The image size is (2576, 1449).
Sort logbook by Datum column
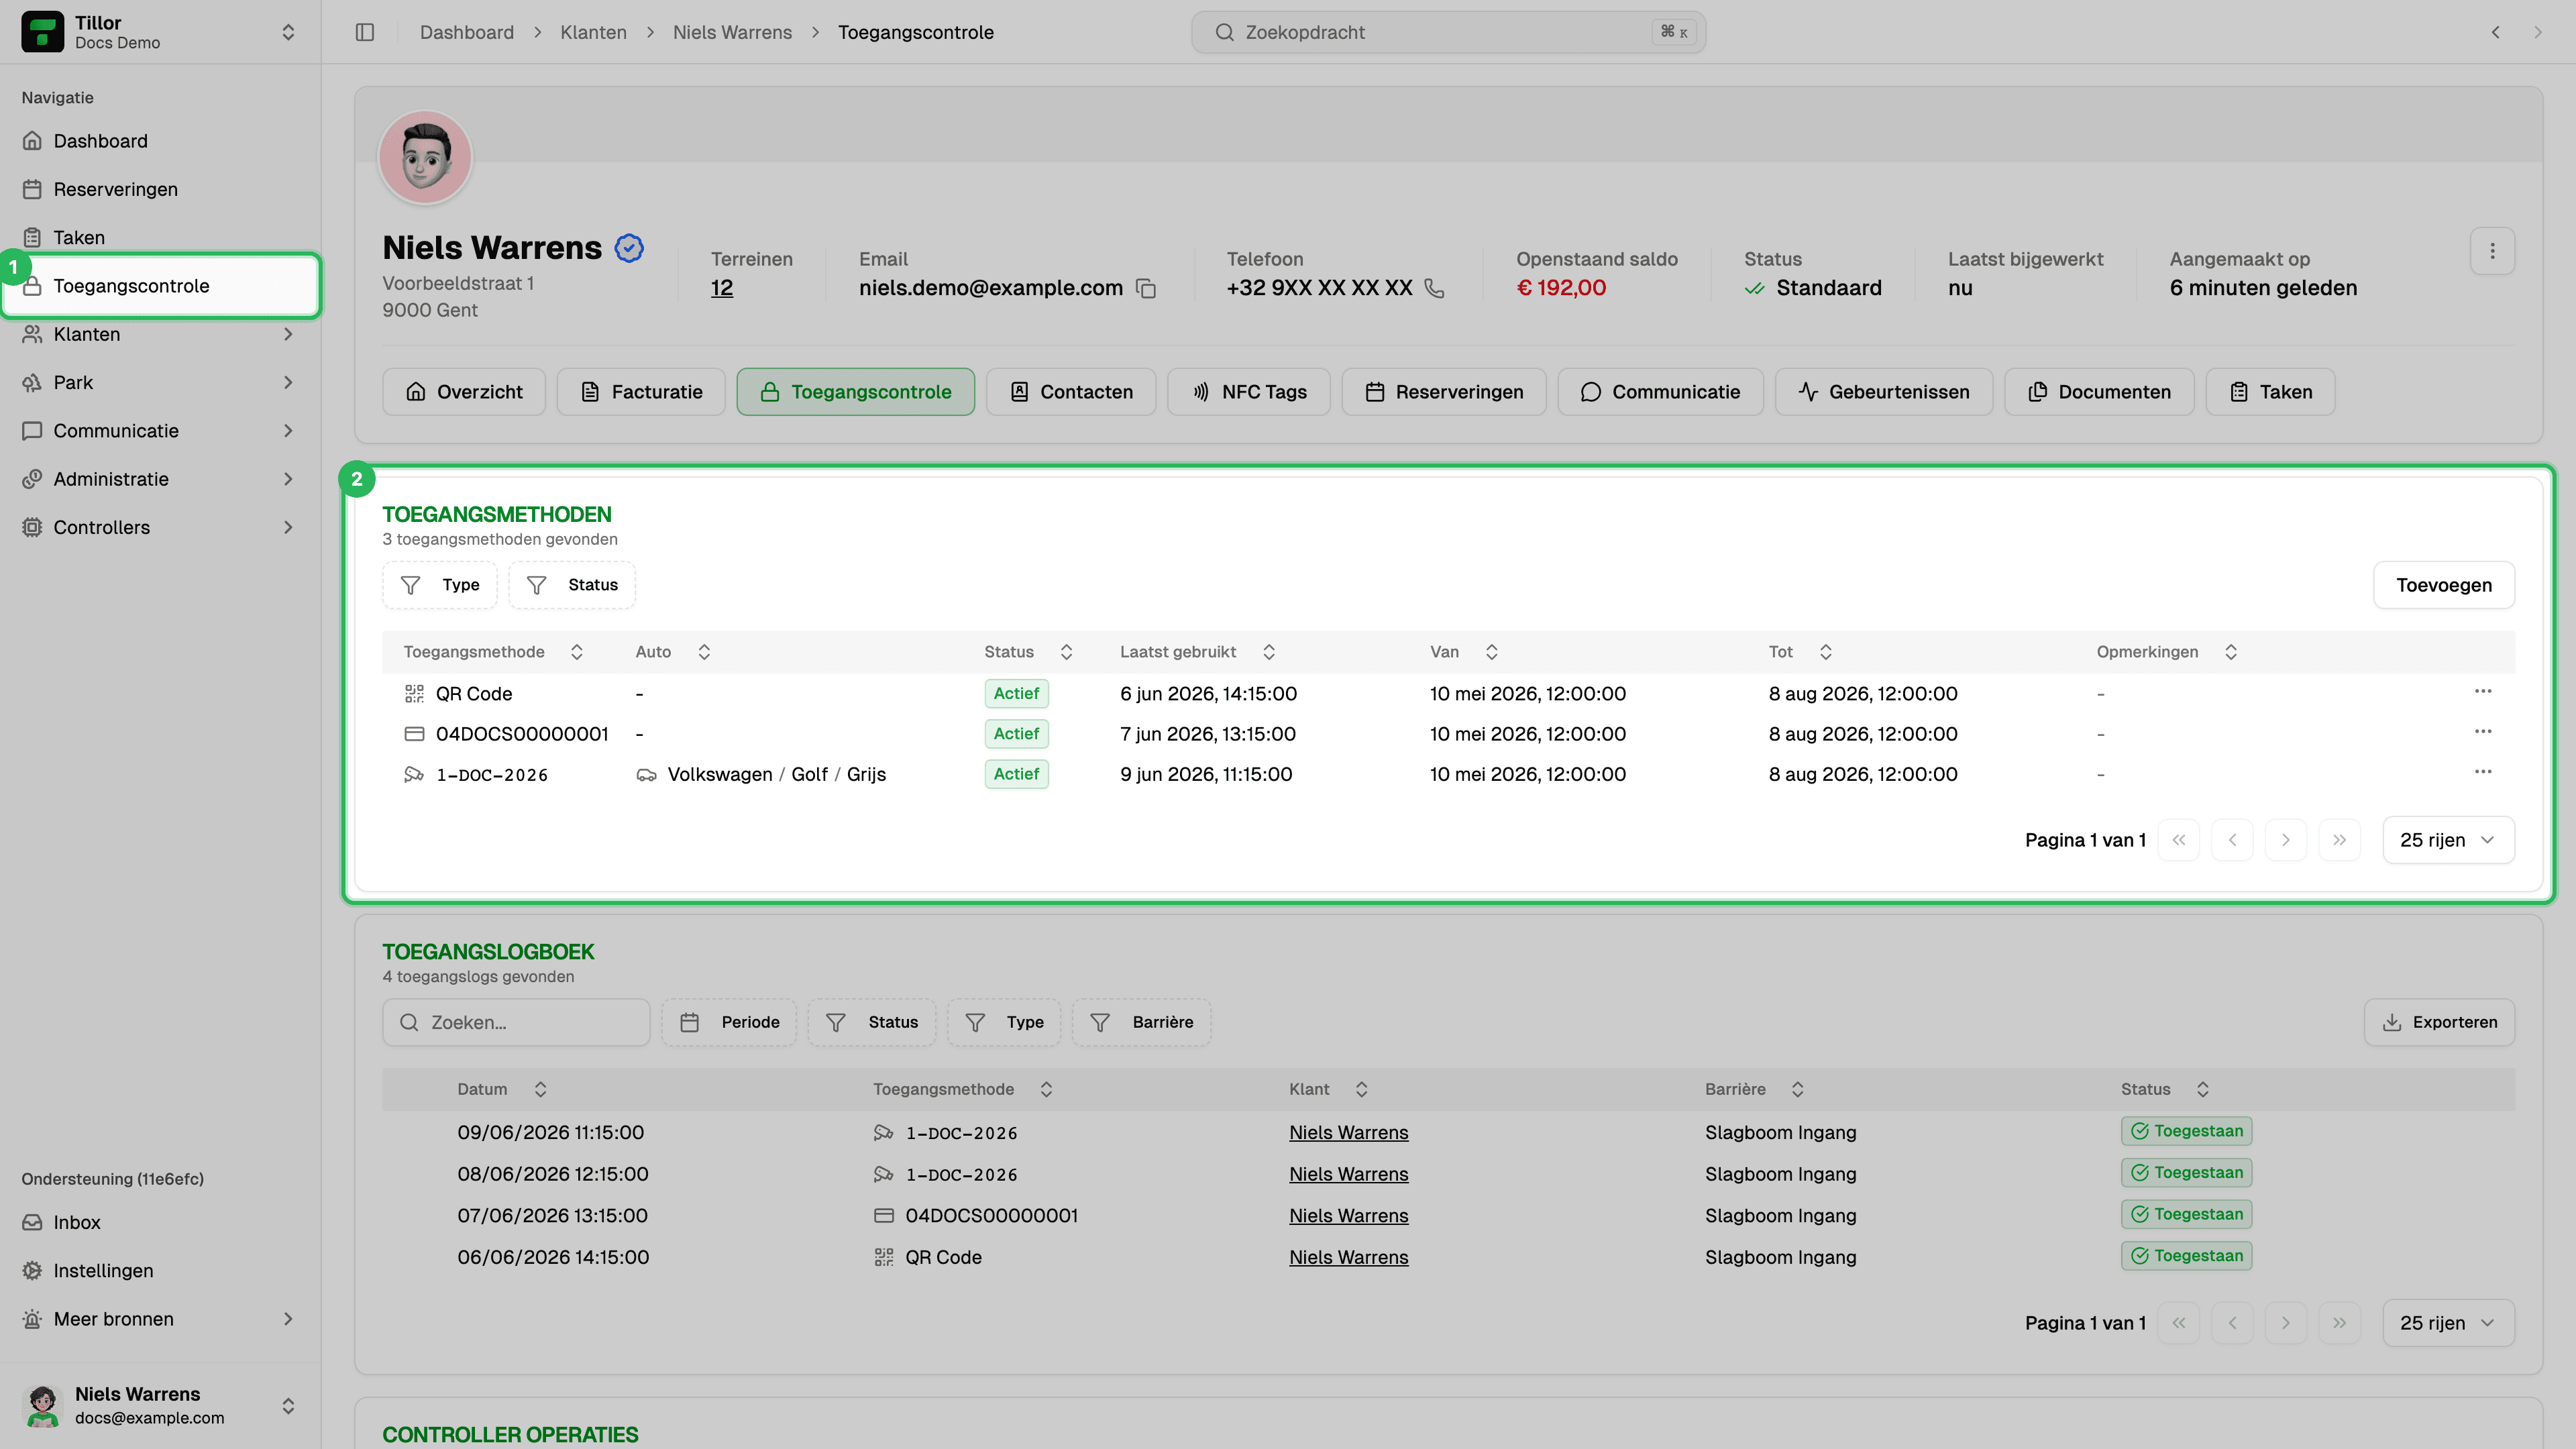540,1089
